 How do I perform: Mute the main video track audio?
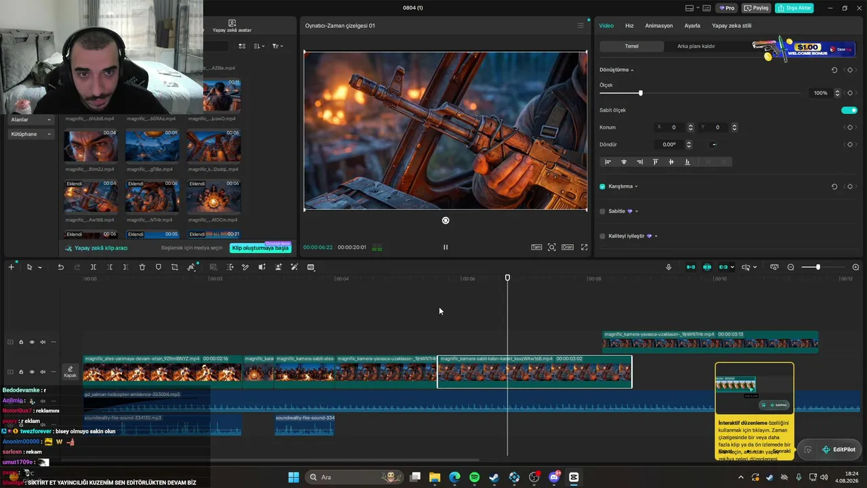(43, 371)
